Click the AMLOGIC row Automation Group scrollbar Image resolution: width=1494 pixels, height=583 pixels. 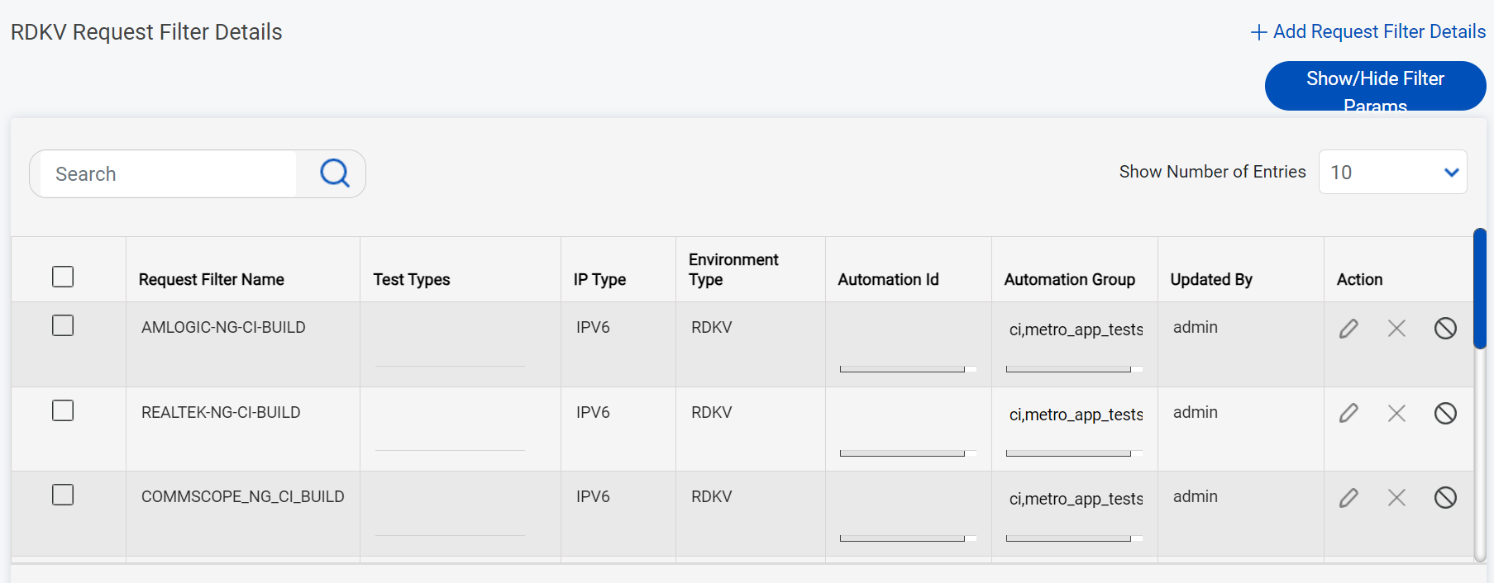[x=1067, y=369]
